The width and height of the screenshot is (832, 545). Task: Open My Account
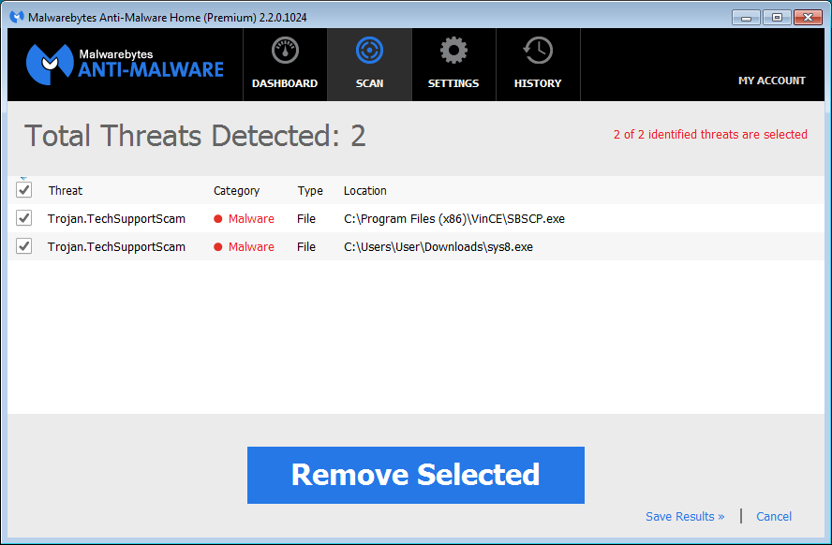click(771, 81)
